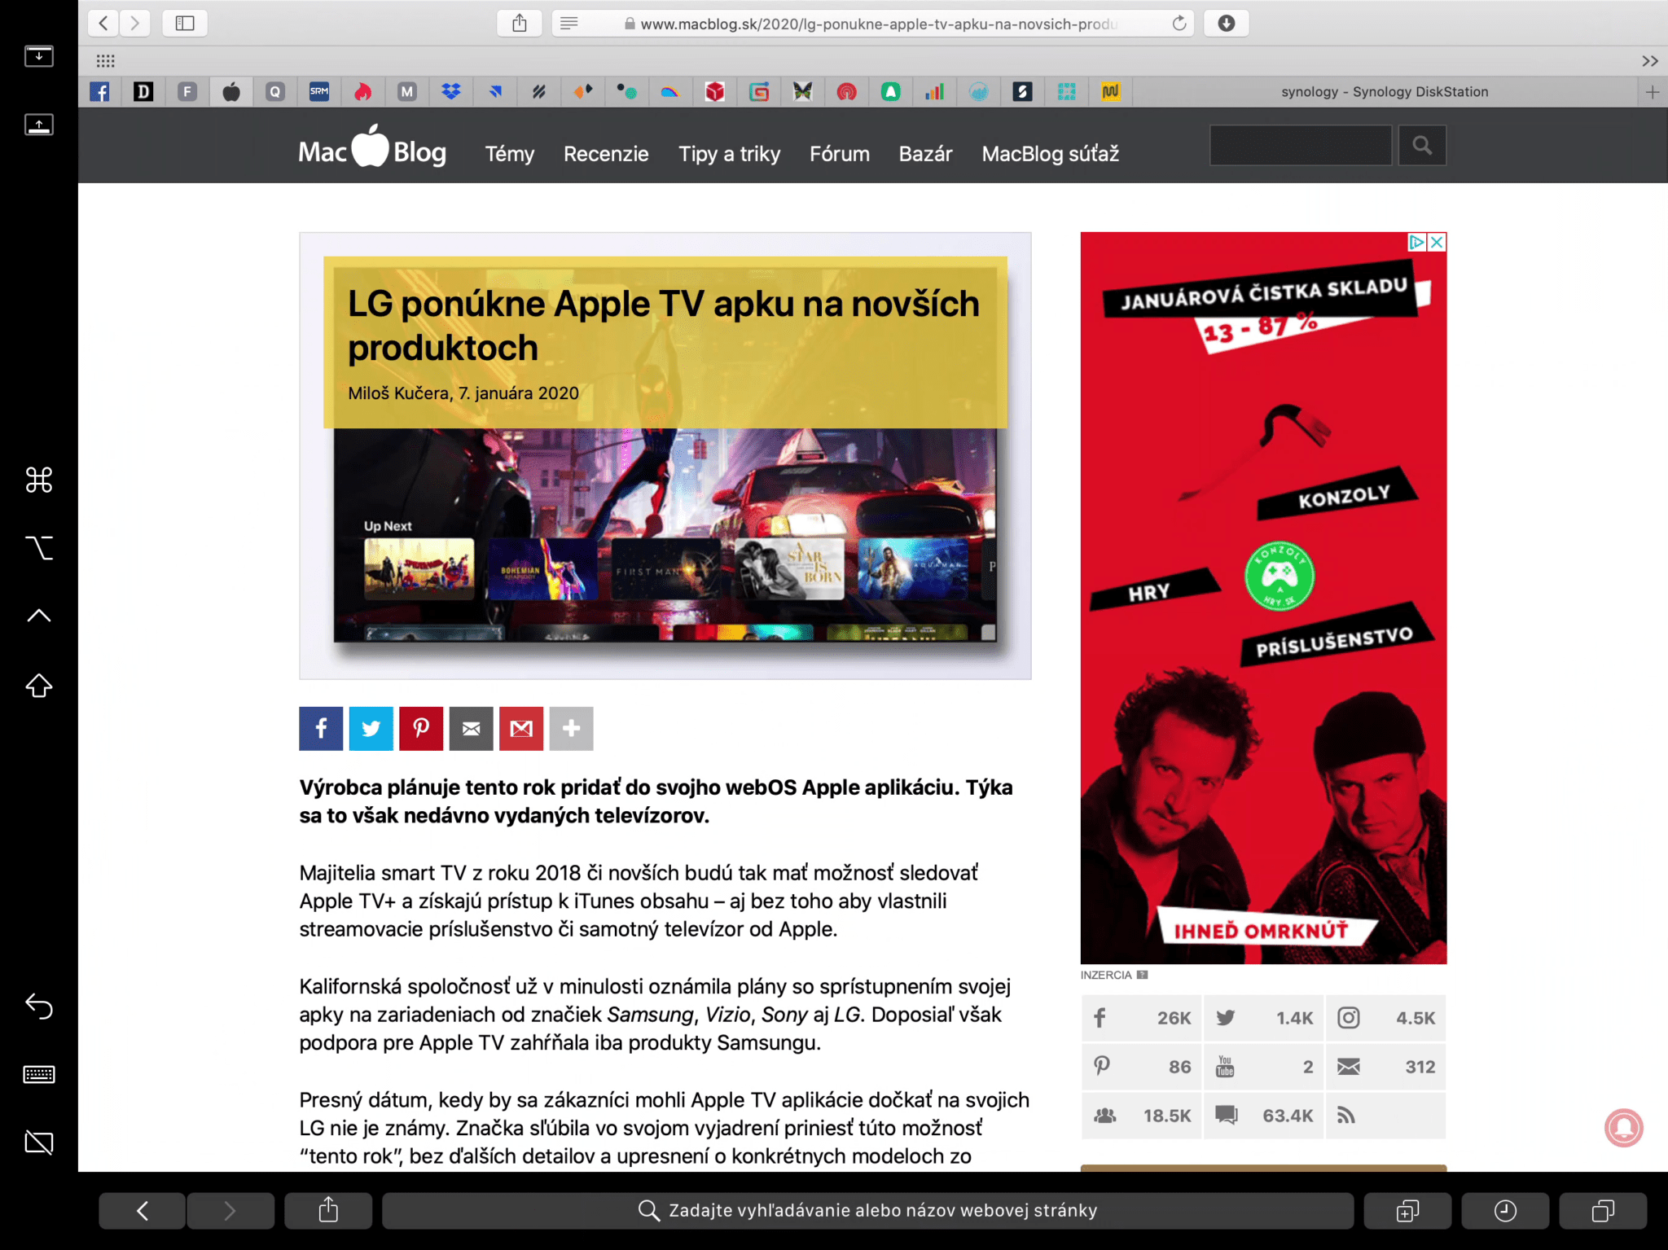Go back in Safari toolbar
1668x1250 pixels.
tap(103, 23)
